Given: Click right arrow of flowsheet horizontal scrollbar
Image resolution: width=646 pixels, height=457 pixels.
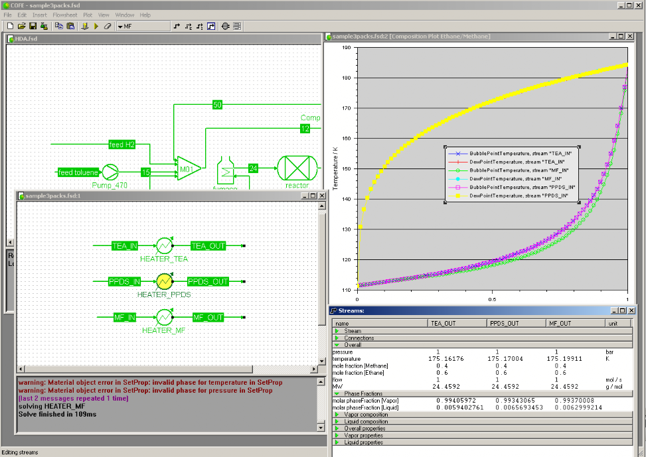Looking at the screenshot, I should [x=314, y=369].
